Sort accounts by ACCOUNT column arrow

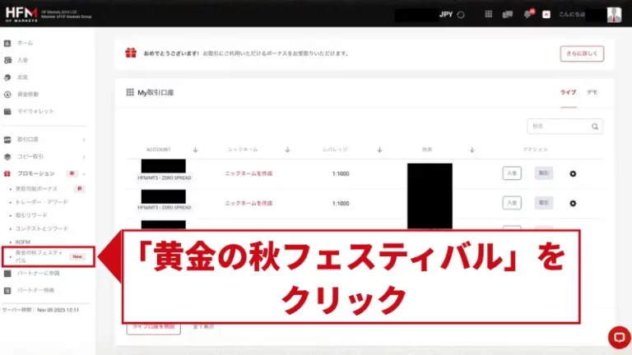[195, 150]
